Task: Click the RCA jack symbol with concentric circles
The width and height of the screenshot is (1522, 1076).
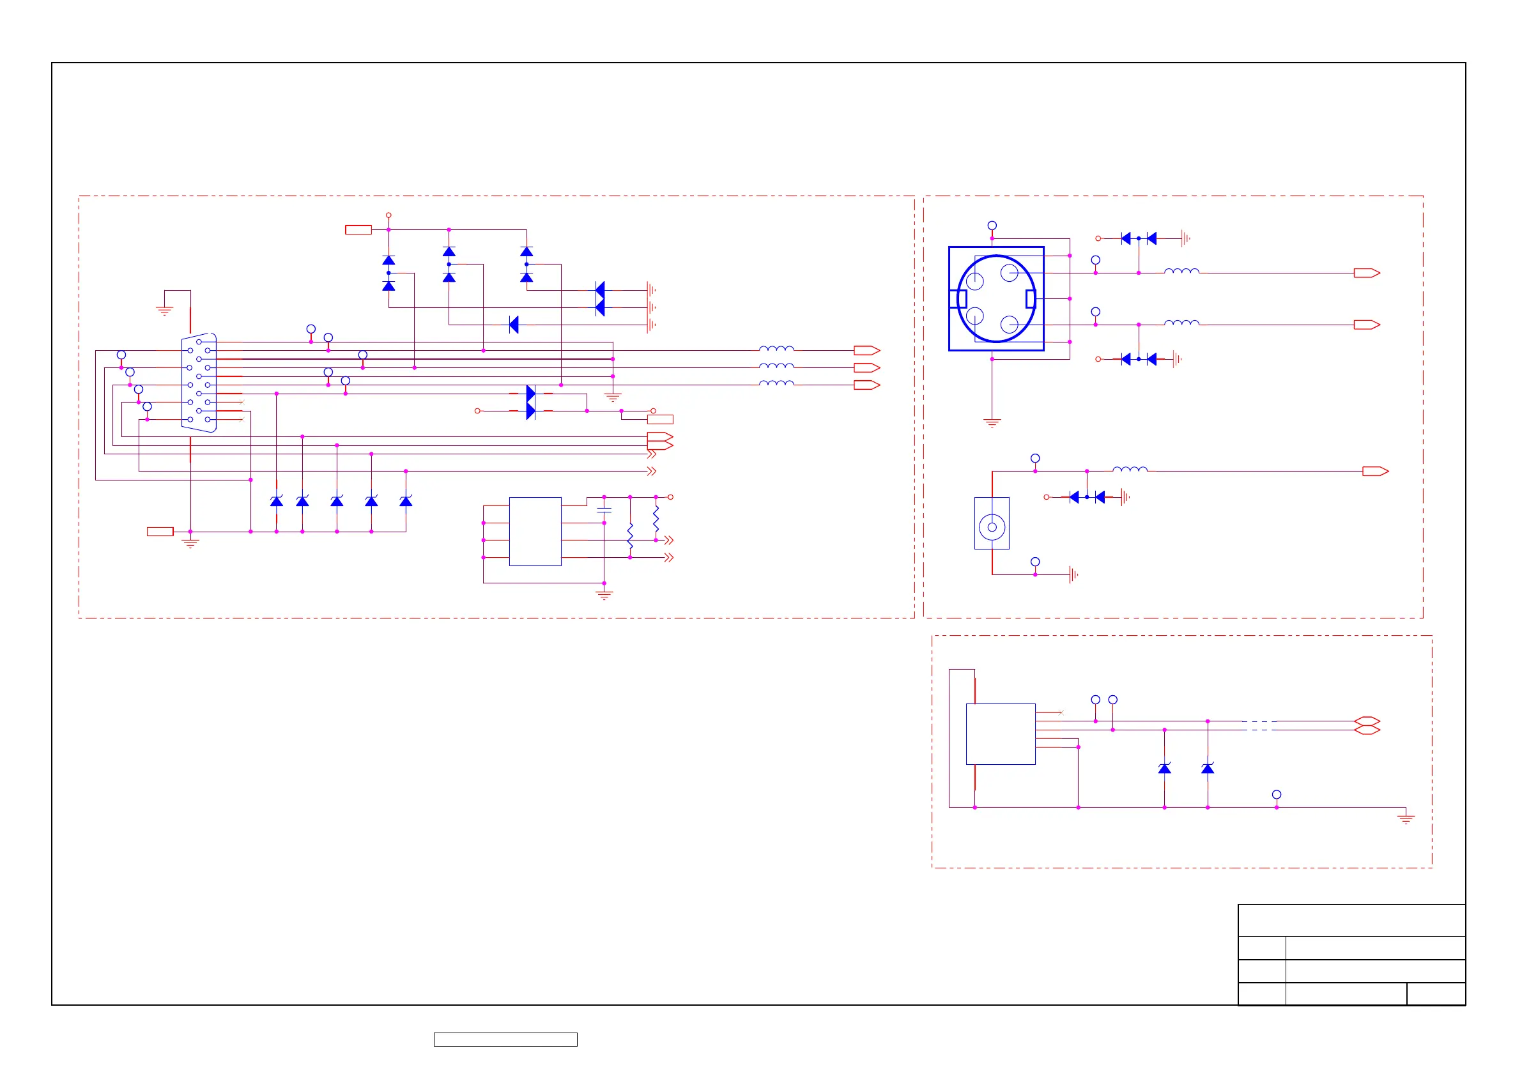Action: point(992,527)
